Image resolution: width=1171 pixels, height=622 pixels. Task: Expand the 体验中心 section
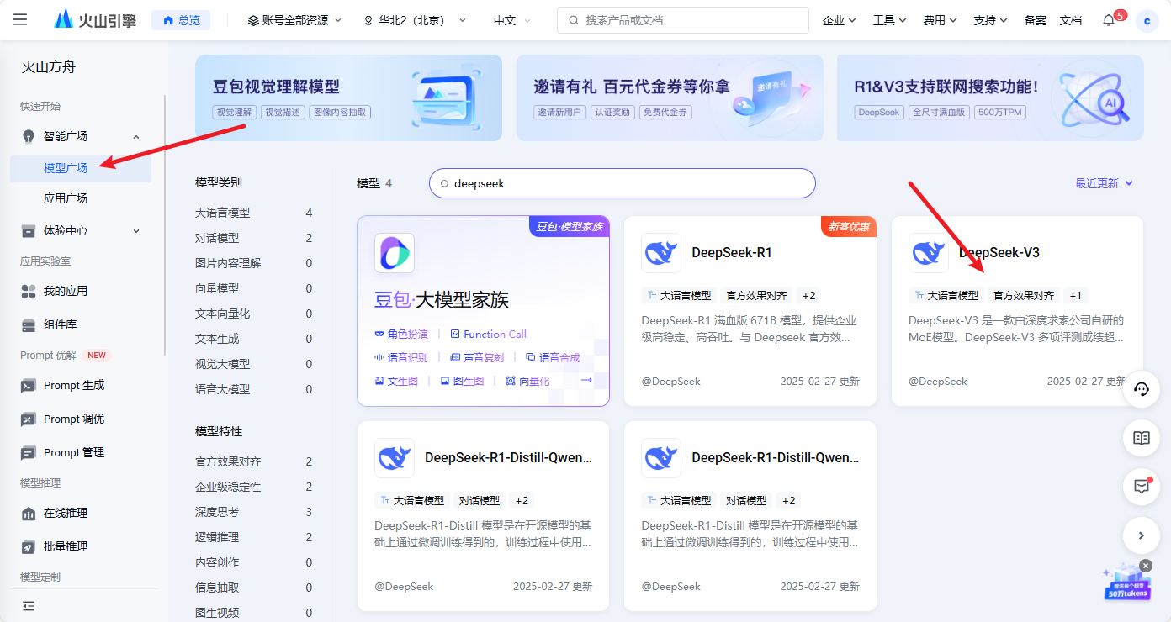(x=136, y=231)
